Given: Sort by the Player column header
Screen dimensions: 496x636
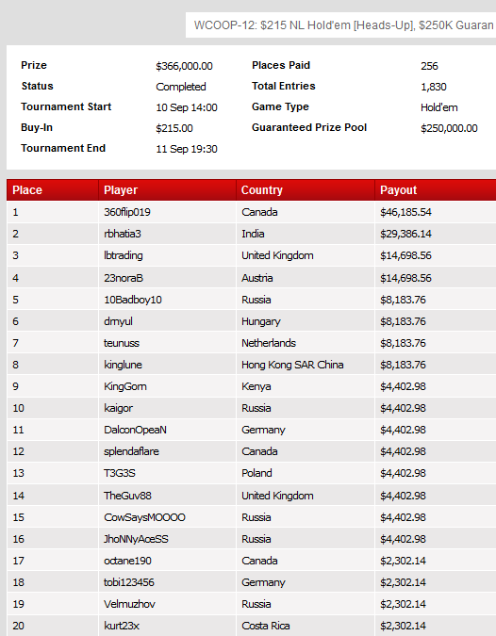Looking at the screenshot, I should click(167, 189).
